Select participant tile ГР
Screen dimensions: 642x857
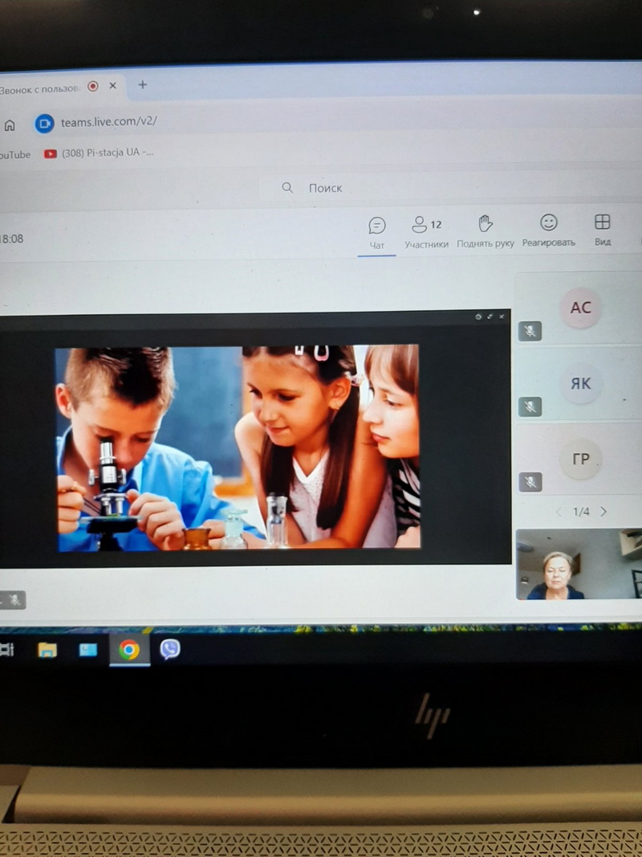pos(580,459)
